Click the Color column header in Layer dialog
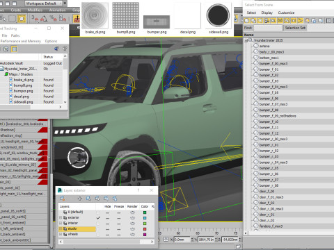The image size is (334, 250). pos(145,206)
